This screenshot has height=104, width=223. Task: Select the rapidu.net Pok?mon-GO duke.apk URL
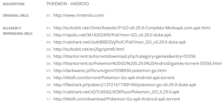(x=112, y=35)
